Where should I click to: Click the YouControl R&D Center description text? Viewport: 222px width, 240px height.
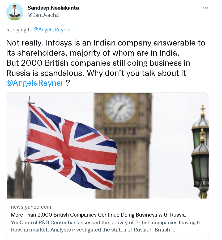click(108, 222)
